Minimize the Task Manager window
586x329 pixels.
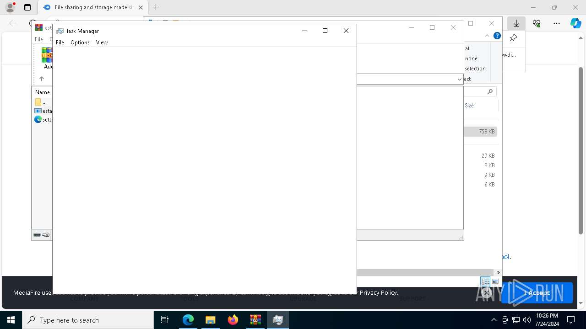tap(304, 31)
